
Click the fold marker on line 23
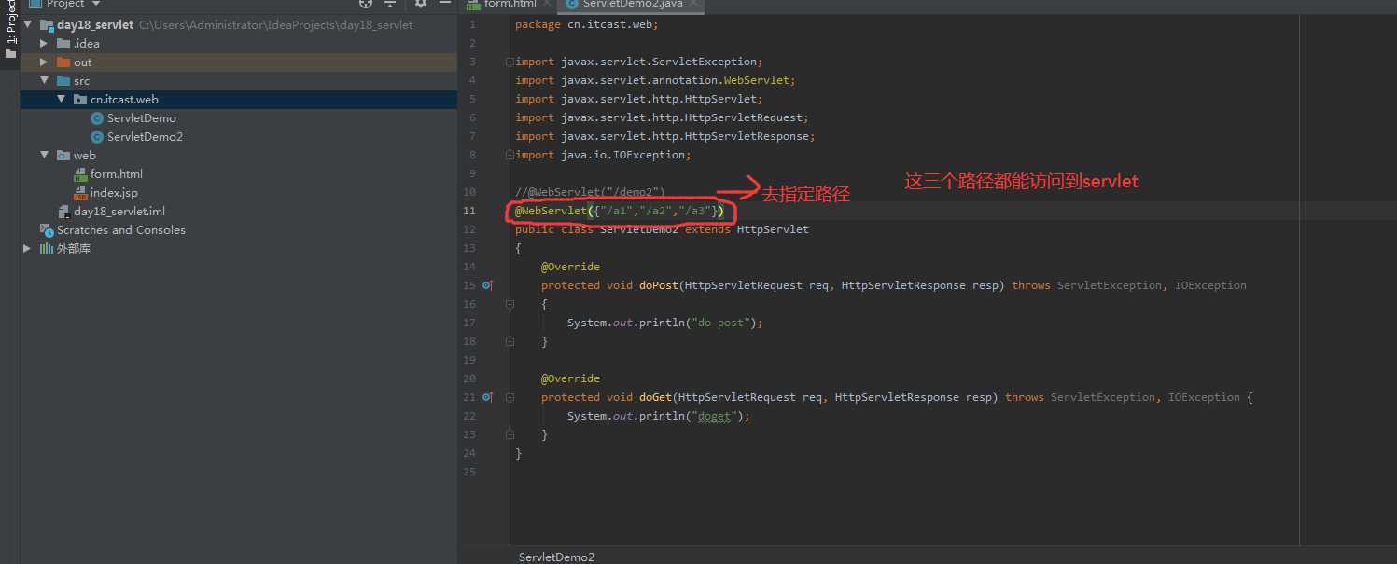point(510,434)
